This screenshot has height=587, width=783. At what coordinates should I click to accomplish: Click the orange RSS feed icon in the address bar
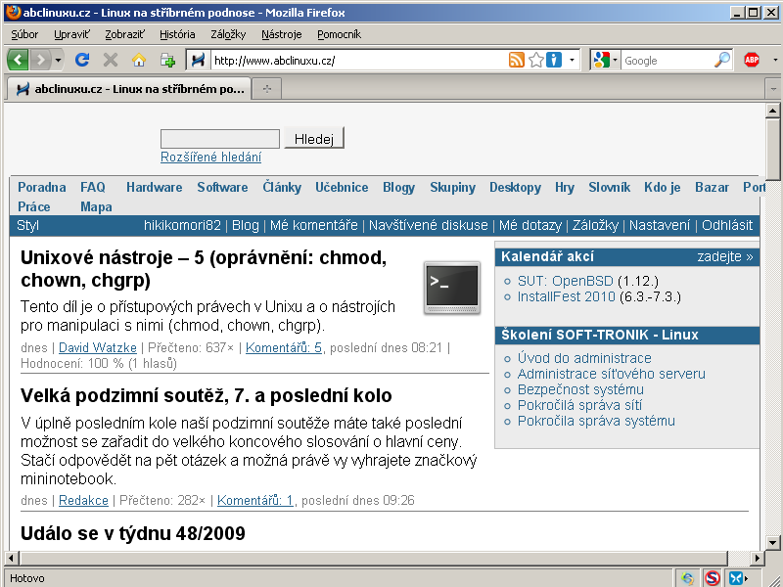517,60
